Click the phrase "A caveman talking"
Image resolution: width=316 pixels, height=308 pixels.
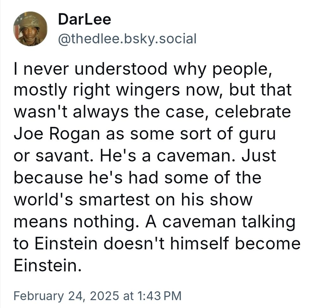pyautogui.click(x=220, y=221)
